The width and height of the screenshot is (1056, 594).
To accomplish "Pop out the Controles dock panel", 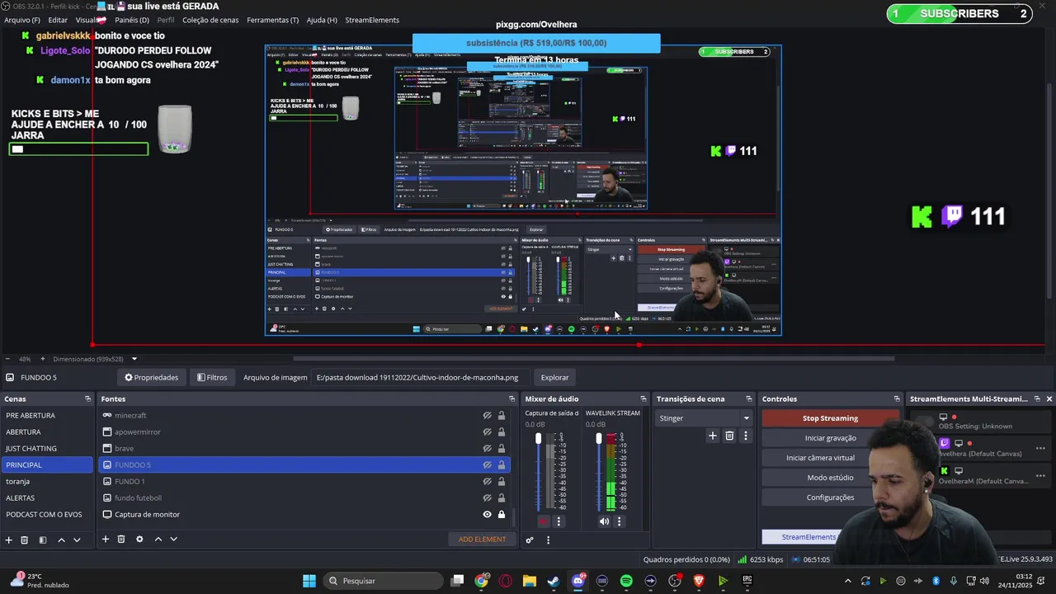I will (x=897, y=399).
